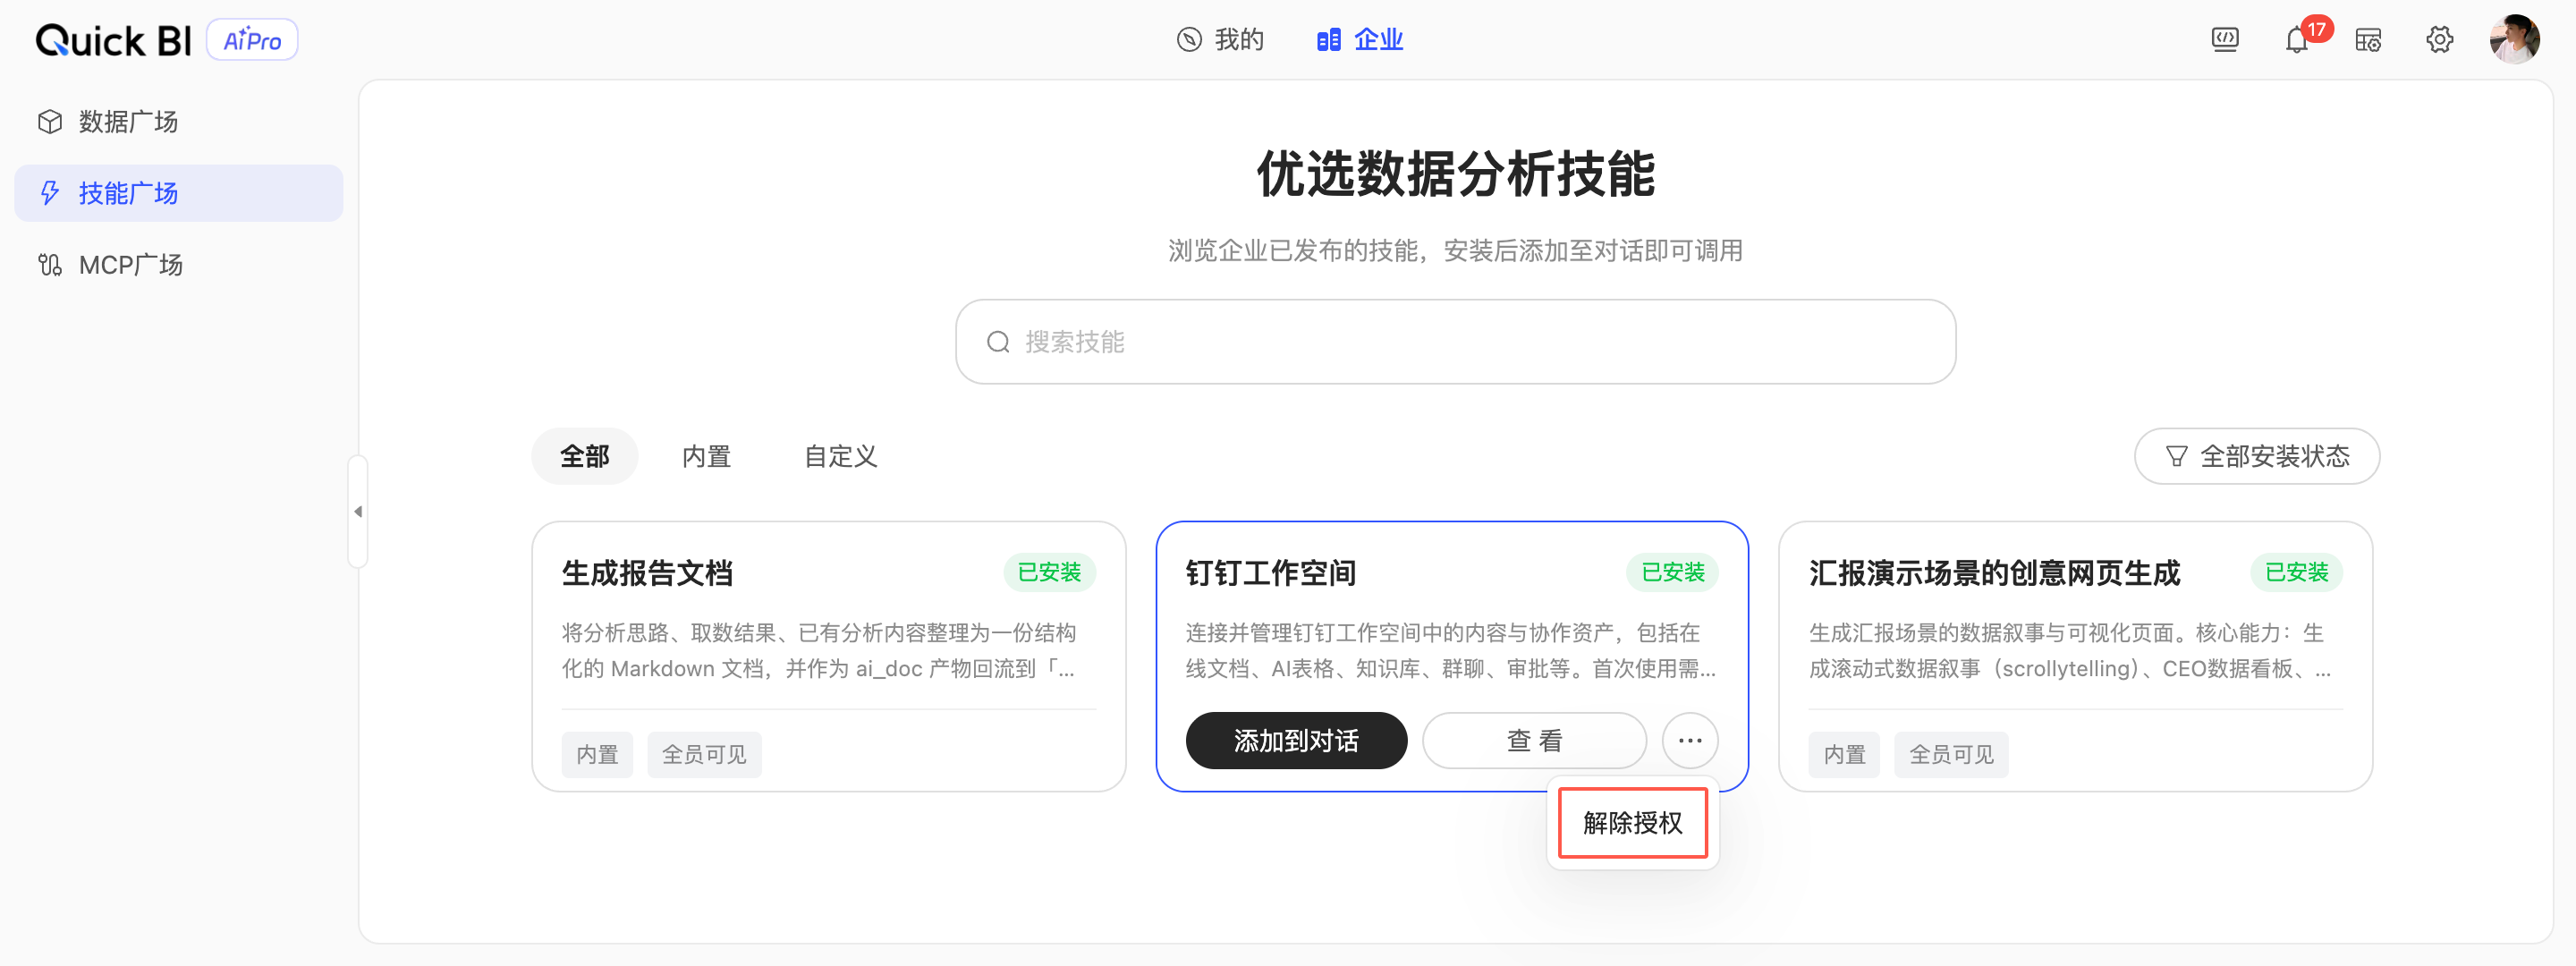Navigate to MCP广场 in sidebar
Screen dimensions: 2576x966
[x=179, y=265]
